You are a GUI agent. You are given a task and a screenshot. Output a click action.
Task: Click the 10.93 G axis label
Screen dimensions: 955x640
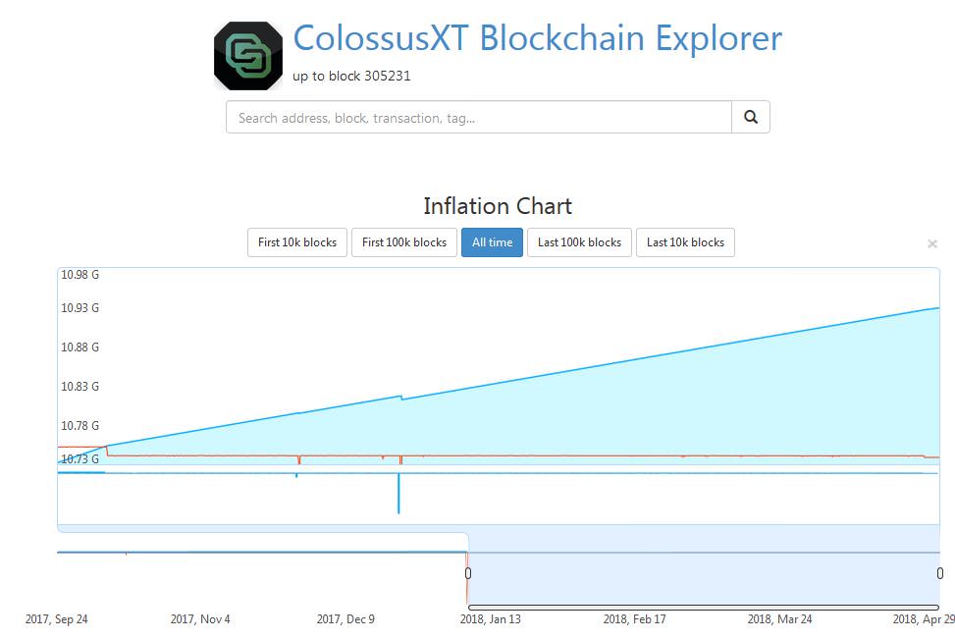(80, 308)
